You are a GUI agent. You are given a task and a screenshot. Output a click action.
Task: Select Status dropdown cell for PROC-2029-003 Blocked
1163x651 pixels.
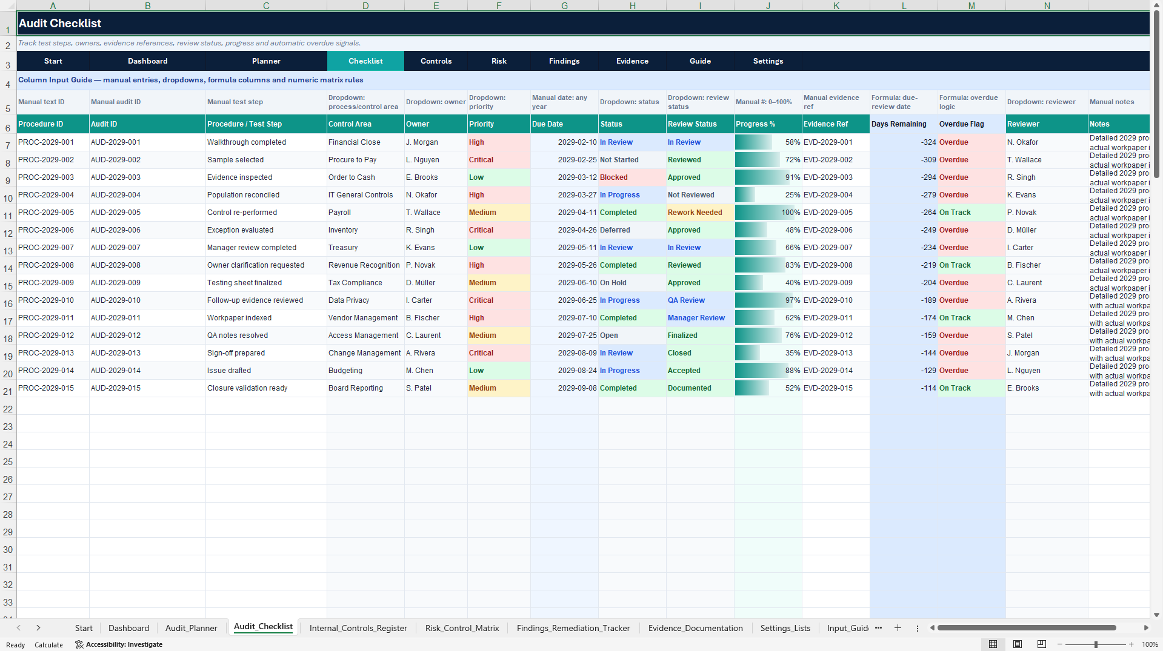[x=632, y=177]
